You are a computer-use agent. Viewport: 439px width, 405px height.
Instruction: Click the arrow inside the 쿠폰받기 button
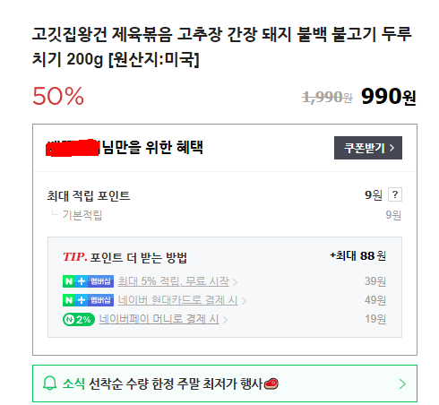point(392,148)
